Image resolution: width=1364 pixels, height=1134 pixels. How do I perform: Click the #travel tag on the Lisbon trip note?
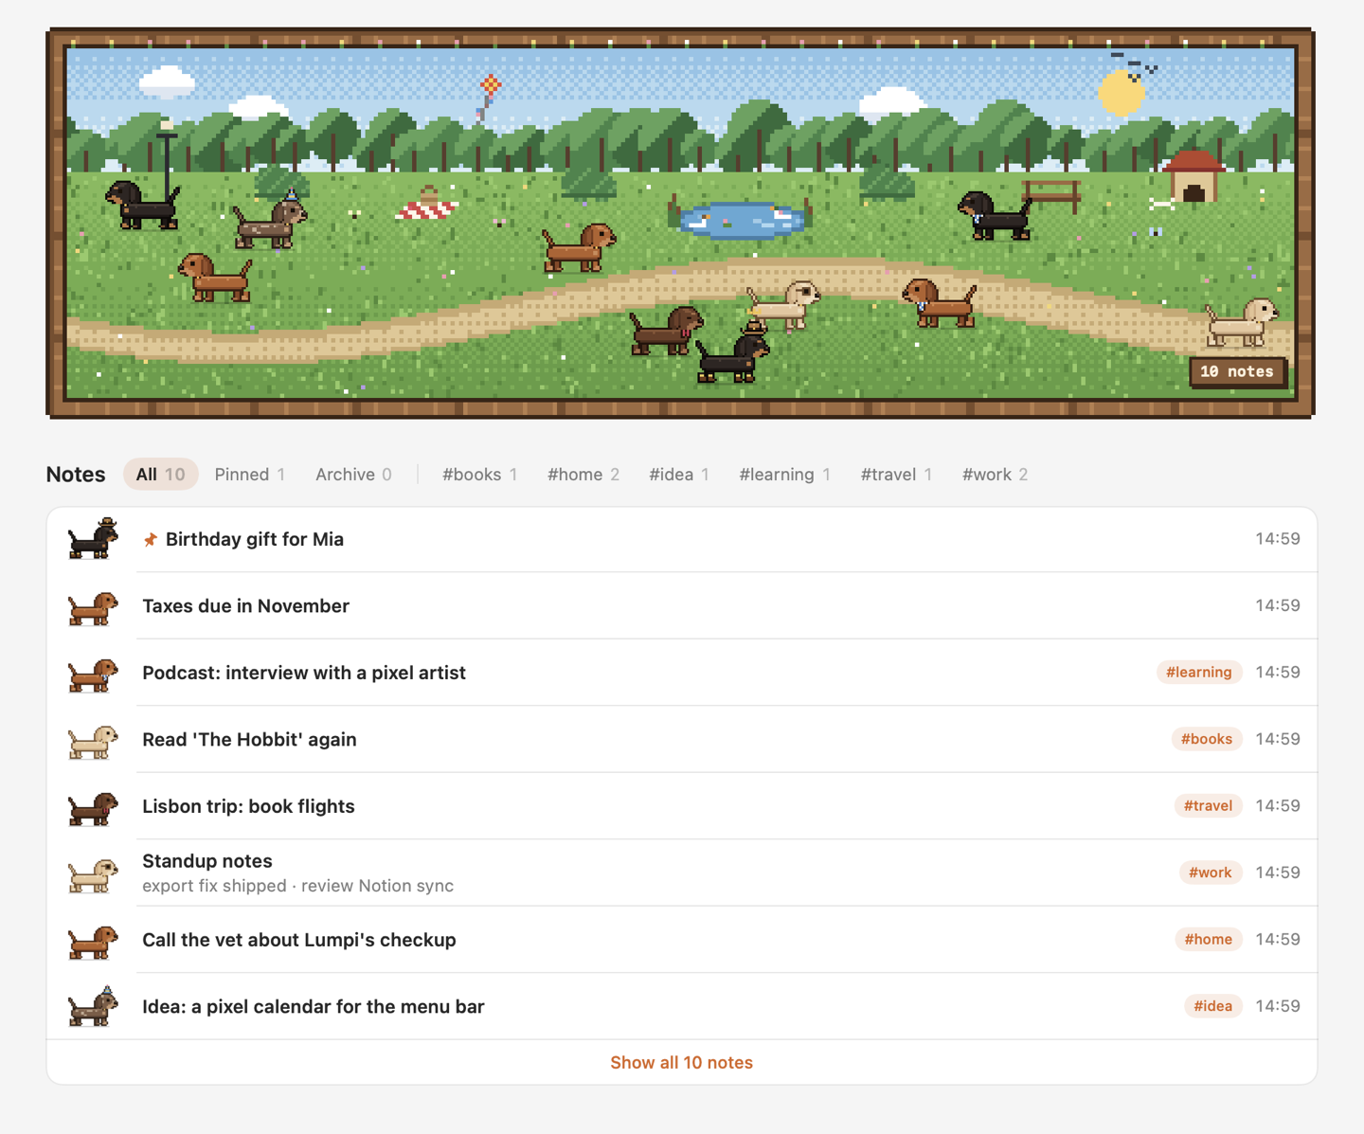click(x=1209, y=806)
